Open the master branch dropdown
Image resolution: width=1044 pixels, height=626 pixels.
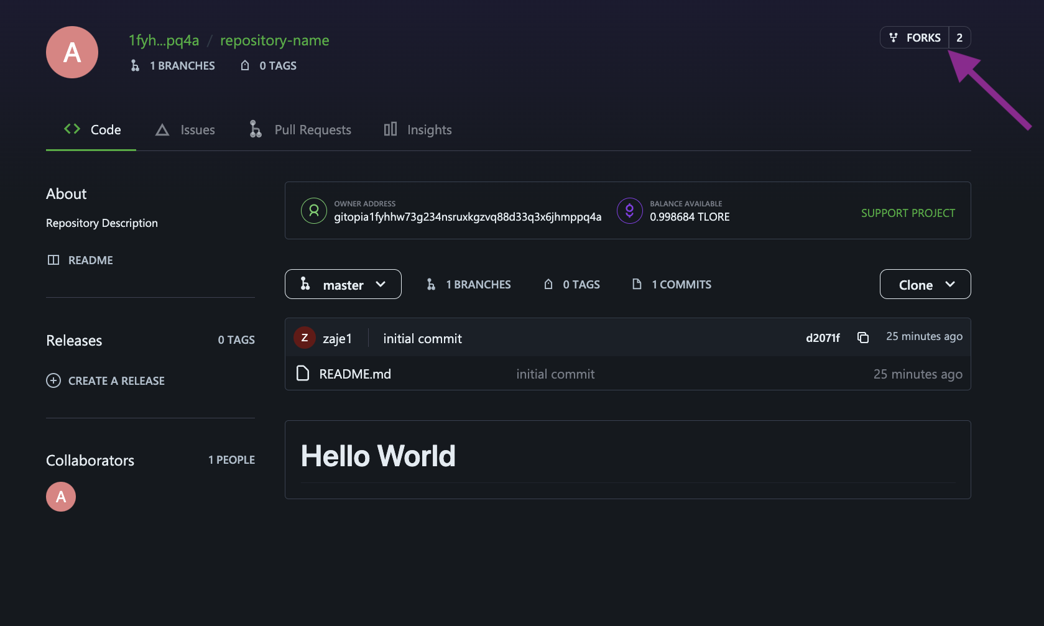(x=343, y=284)
